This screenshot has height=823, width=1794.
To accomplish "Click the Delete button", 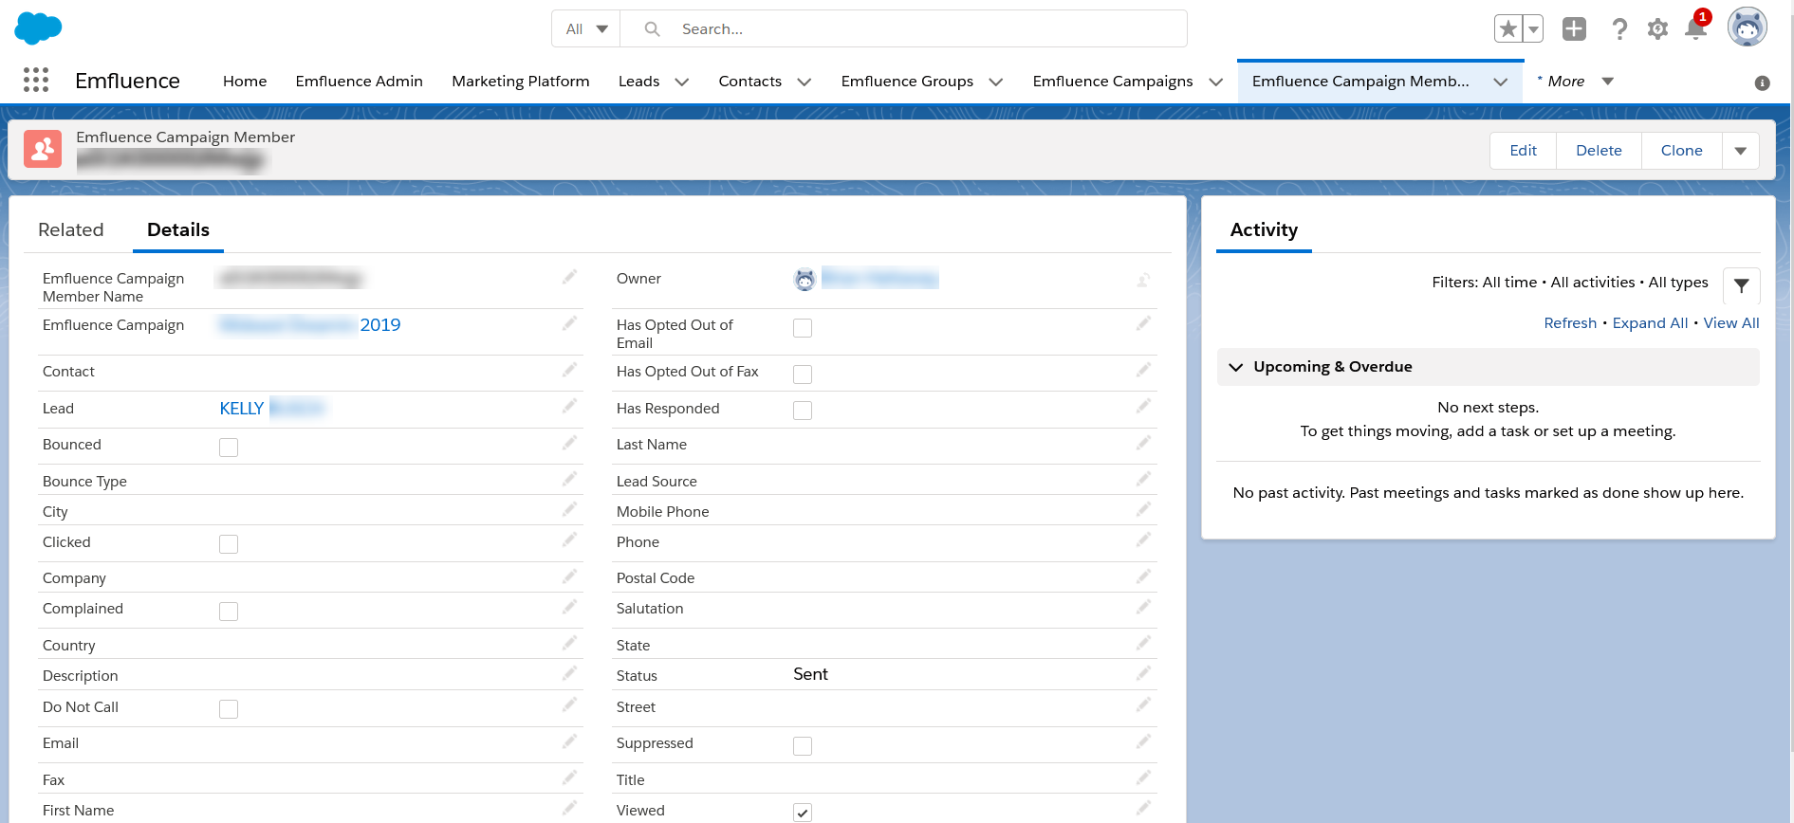I will click(1599, 150).
